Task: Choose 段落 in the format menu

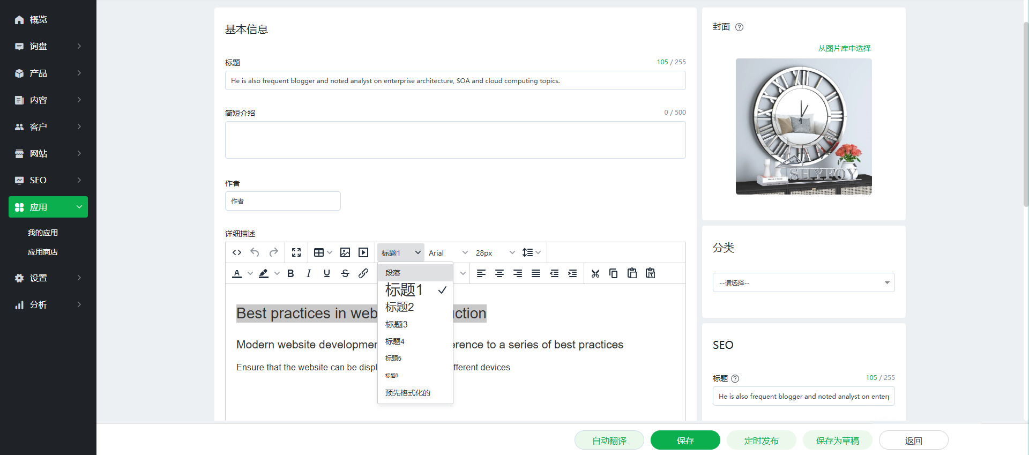Action: (x=393, y=273)
